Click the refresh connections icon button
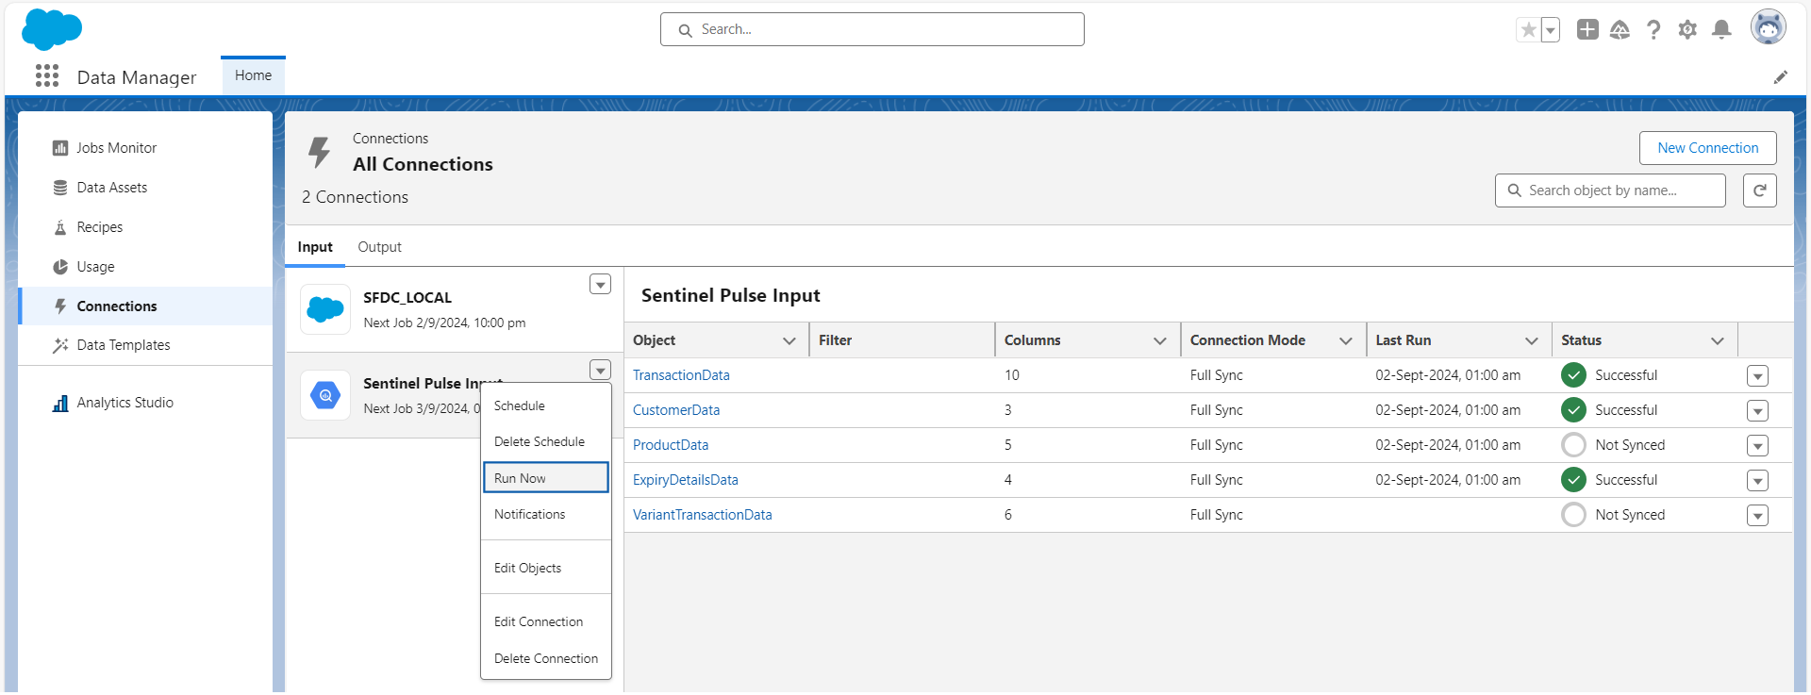 (1759, 190)
